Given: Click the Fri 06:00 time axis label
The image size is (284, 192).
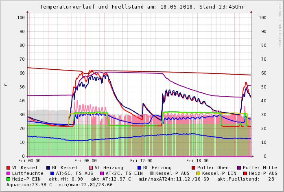Looking at the screenshot, I should point(85,161).
